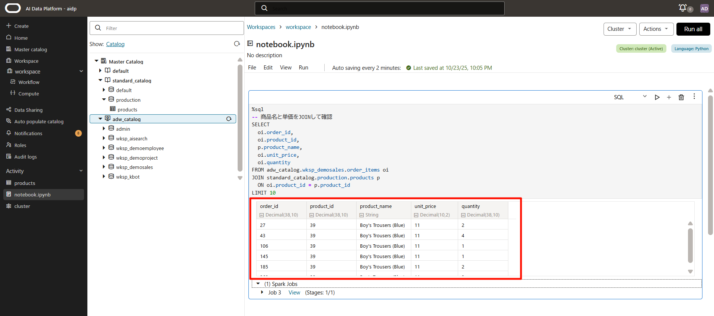This screenshot has height=316, width=714.
Task: Open the Cluster dropdown button
Action: [620, 29]
